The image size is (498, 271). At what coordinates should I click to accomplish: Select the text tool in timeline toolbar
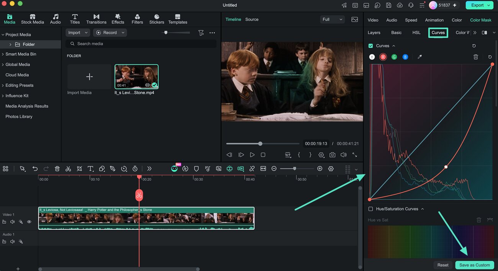click(90, 169)
